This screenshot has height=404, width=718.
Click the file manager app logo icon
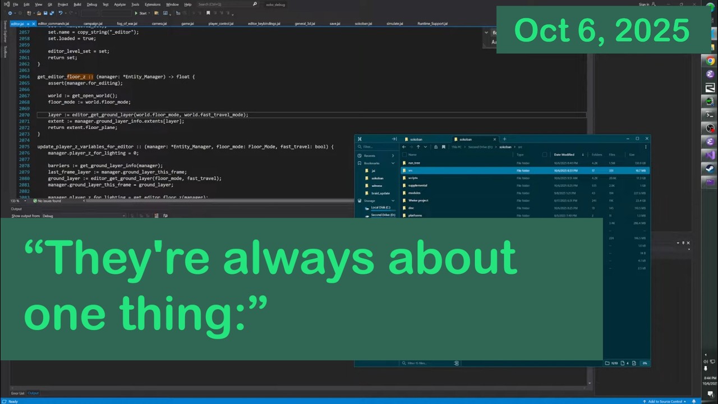pos(360,139)
